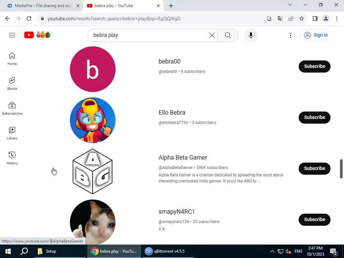
Task: Click the @AlphaBetaGamer handle text
Action: click(175, 168)
